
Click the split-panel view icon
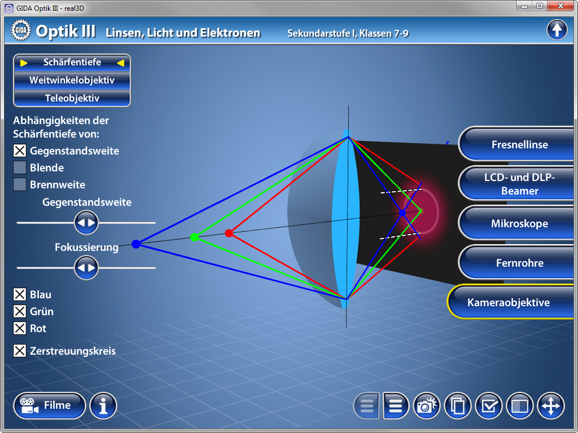(x=520, y=405)
